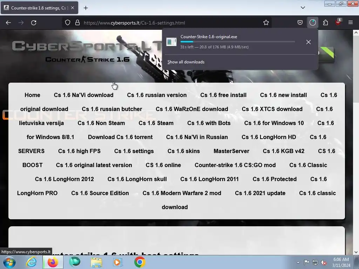Screen dimensions: 359x269
Task: Open Windows Media Player from taskbar
Action: pyautogui.click(x=118, y=262)
